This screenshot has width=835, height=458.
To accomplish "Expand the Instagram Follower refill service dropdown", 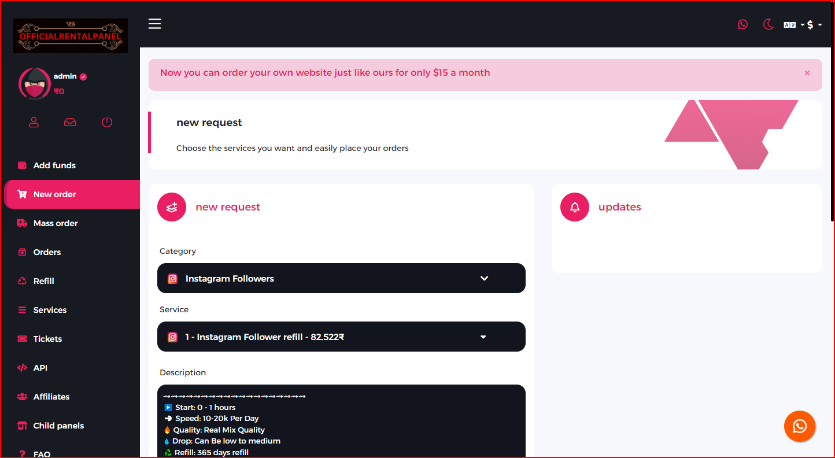I will tap(341, 337).
